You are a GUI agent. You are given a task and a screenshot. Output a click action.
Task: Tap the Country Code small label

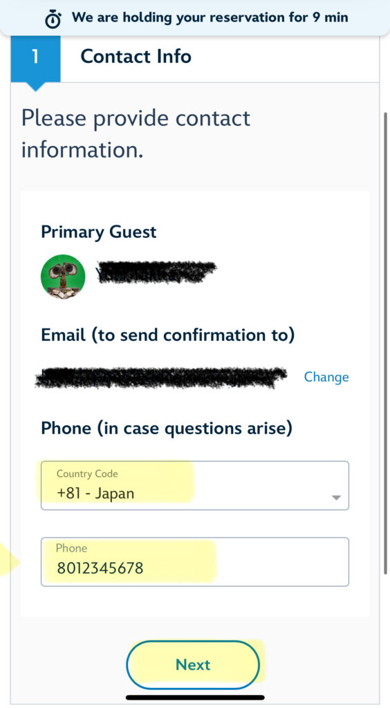tap(87, 474)
